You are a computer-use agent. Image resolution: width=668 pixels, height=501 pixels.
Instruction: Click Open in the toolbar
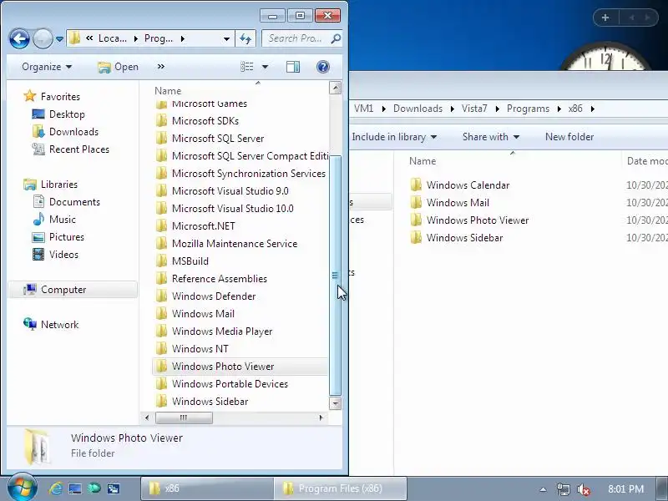[118, 67]
